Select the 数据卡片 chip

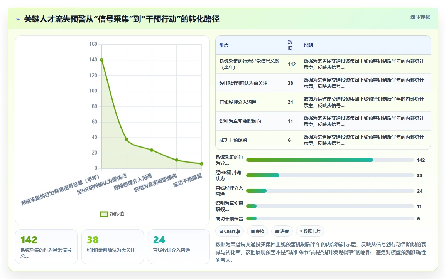tap(310, 231)
